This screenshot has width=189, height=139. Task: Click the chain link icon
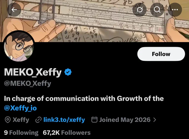pos(38,120)
